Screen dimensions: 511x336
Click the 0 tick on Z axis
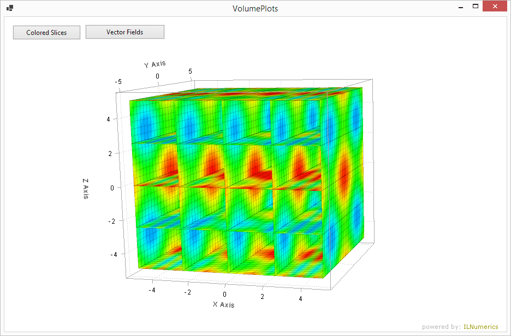(111, 187)
